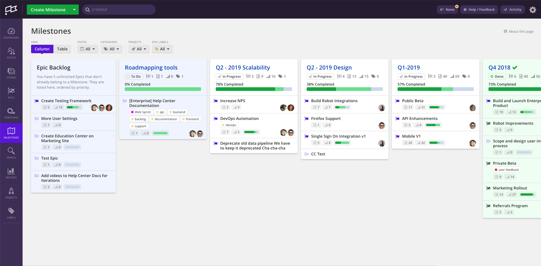
Task: Go to Stories in the sidebar
Action: coord(11,73)
